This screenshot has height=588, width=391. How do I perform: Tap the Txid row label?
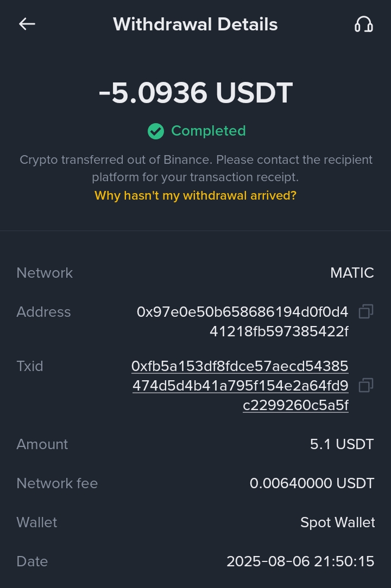point(30,366)
